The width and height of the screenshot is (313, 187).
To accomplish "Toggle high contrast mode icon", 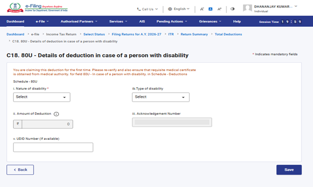I will 233,9.
